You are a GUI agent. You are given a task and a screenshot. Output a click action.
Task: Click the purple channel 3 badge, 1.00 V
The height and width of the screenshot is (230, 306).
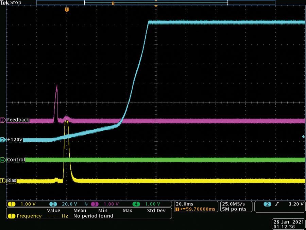coord(105,204)
